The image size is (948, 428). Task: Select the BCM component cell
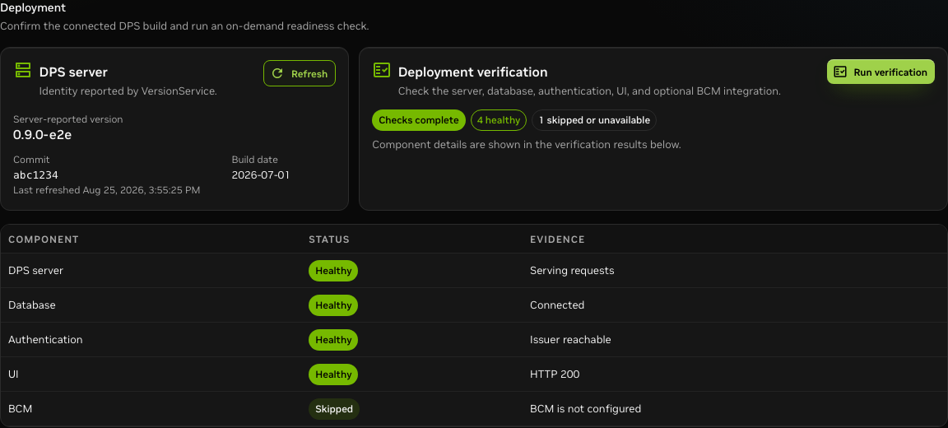(20, 408)
